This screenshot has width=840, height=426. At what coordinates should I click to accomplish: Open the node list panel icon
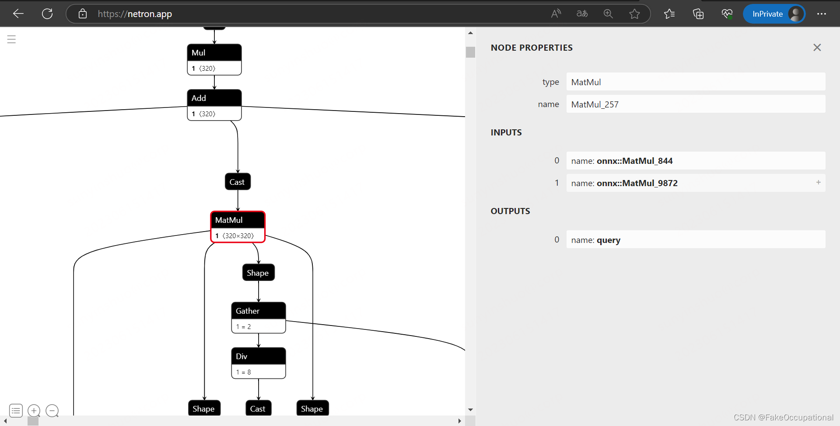point(16,411)
